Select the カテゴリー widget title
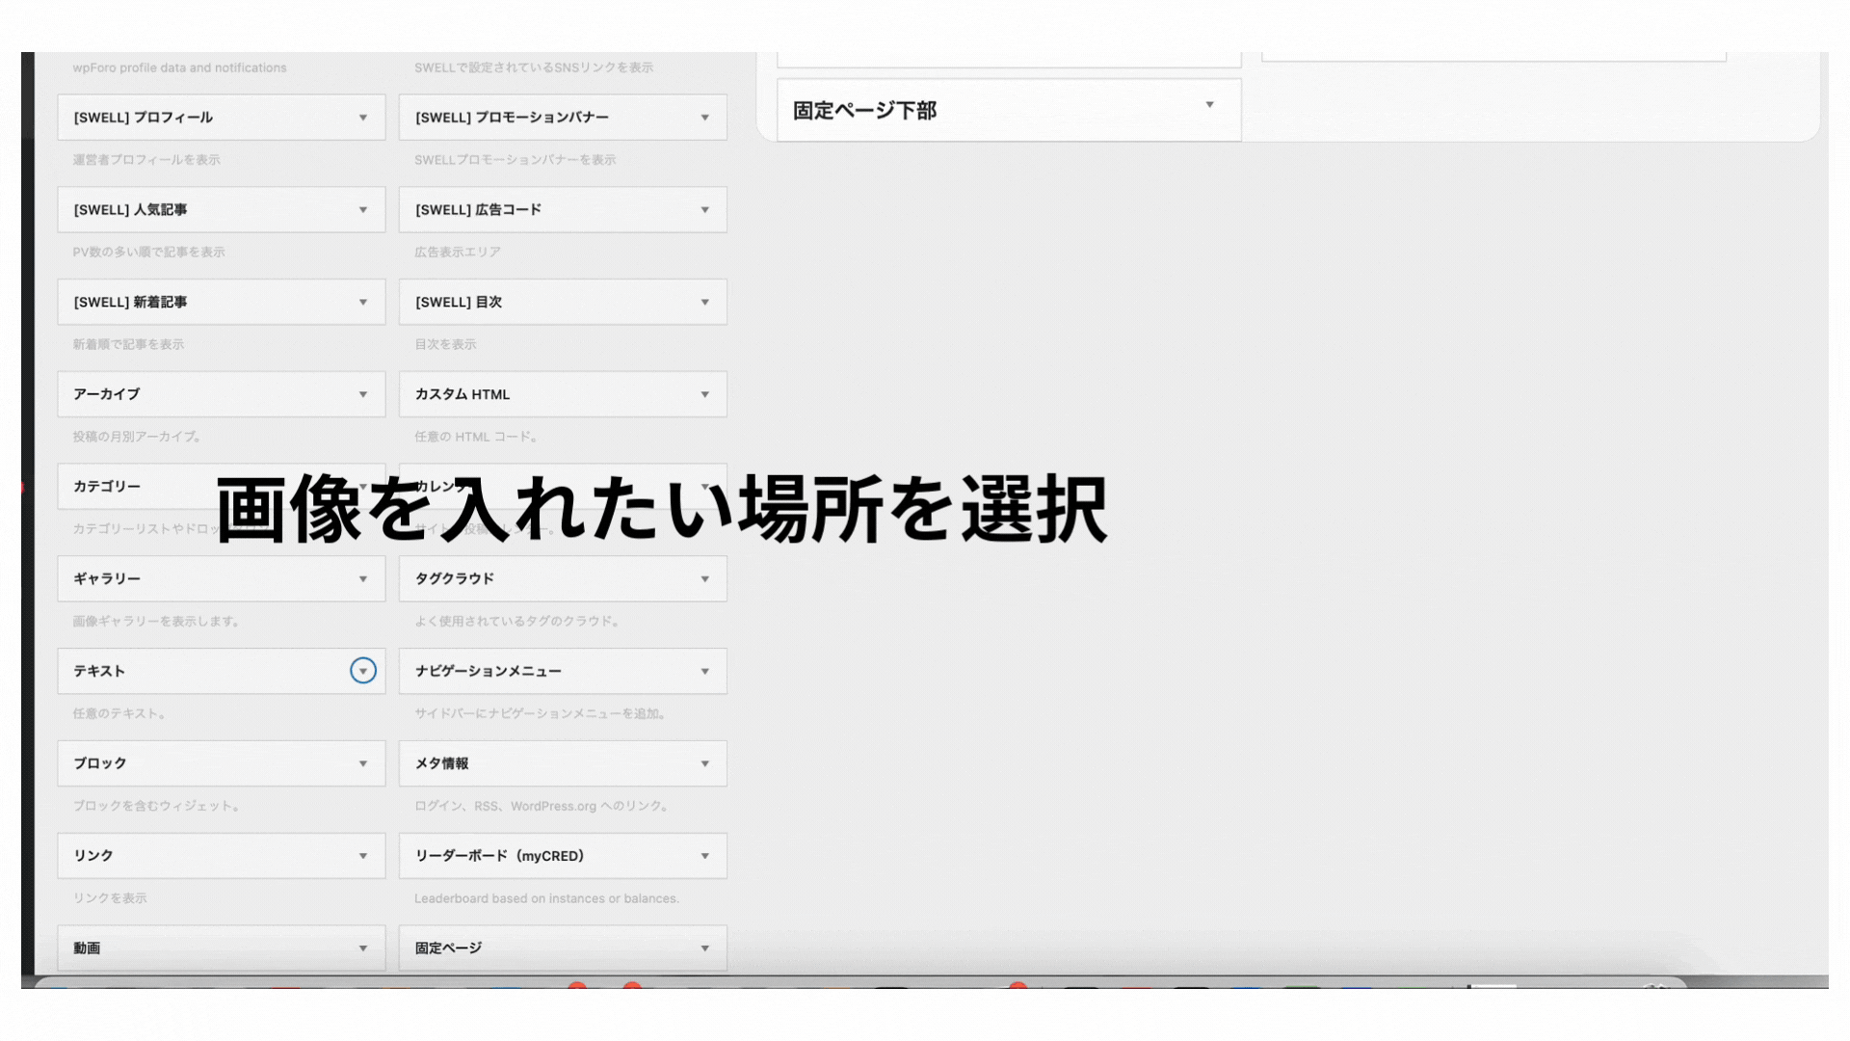 pos(107,487)
